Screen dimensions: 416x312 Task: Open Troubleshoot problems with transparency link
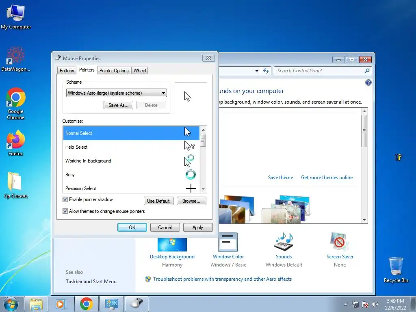point(222,279)
